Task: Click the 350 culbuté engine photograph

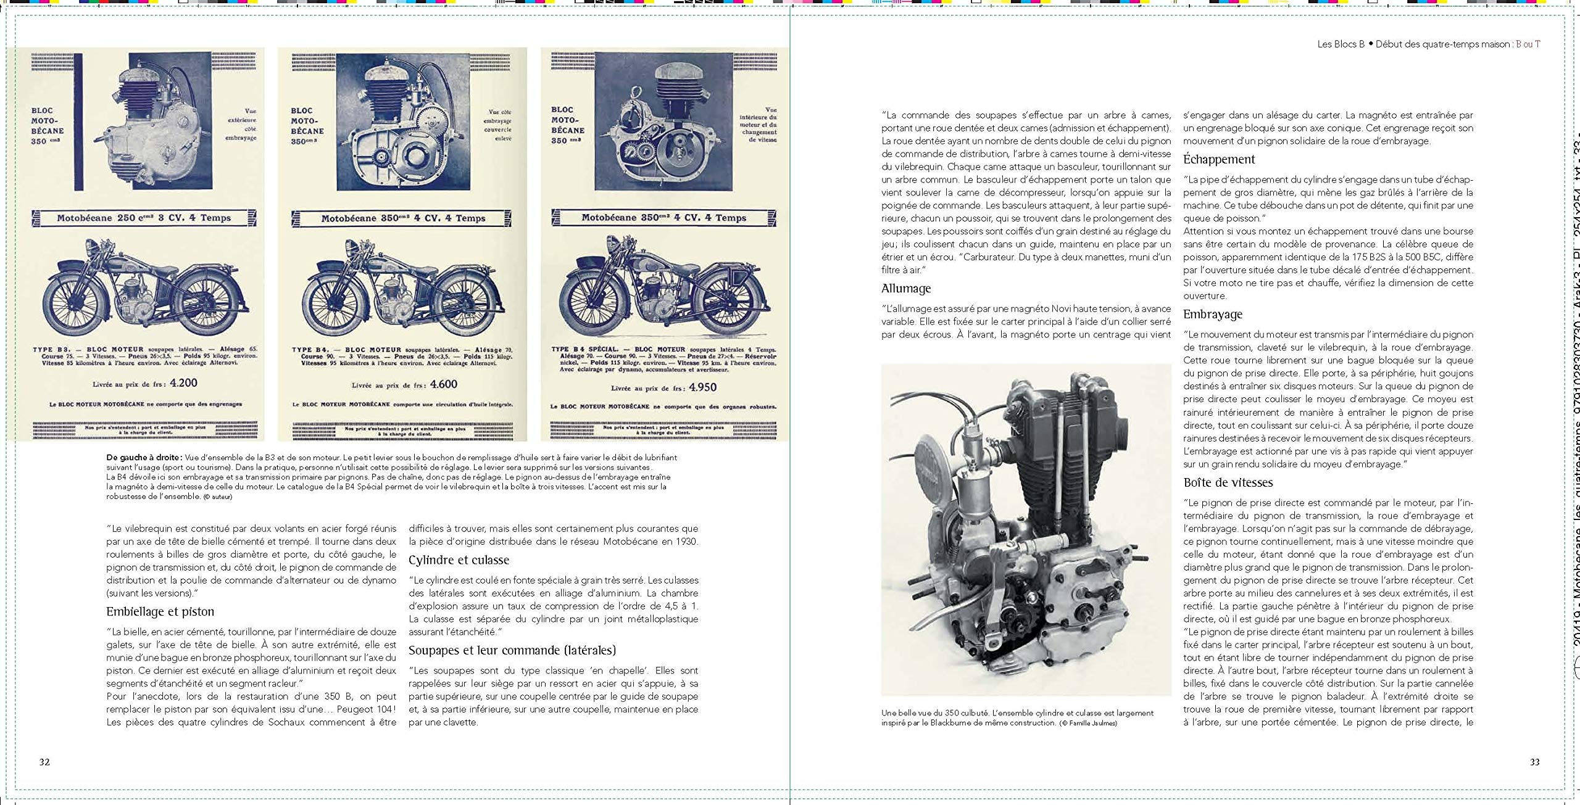Action: [1026, 530]
